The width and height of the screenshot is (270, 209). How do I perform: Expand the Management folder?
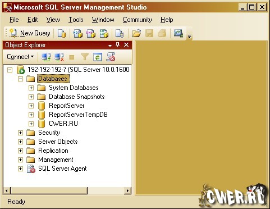[x=20, y=160]
